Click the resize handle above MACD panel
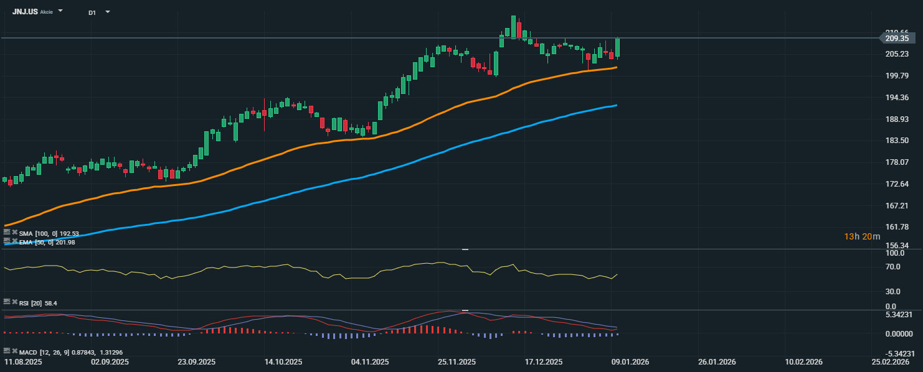Viewport: 923px width, 372px height. pos(465,310)
